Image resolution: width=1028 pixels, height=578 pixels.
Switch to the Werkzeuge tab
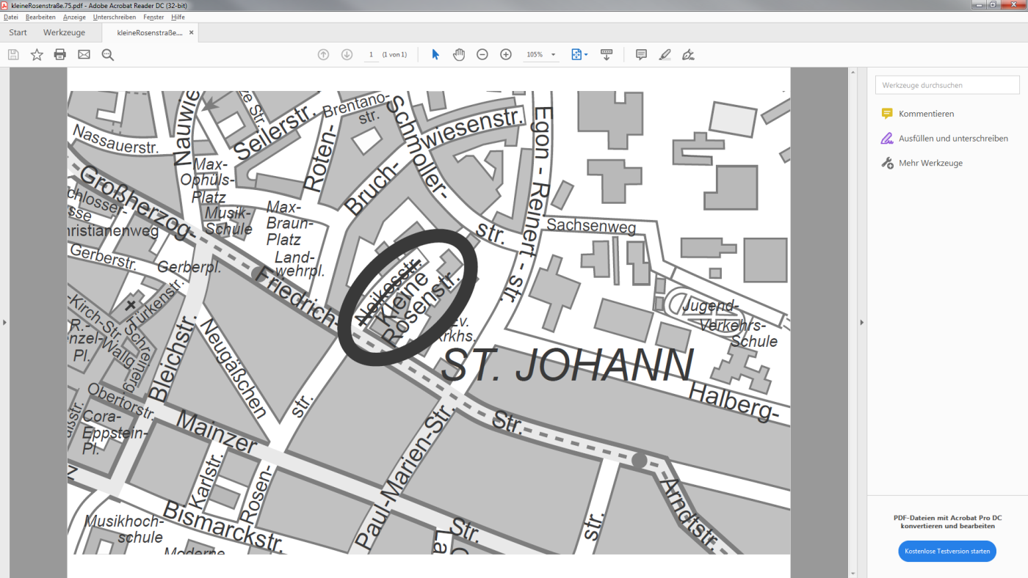point(64,32)
